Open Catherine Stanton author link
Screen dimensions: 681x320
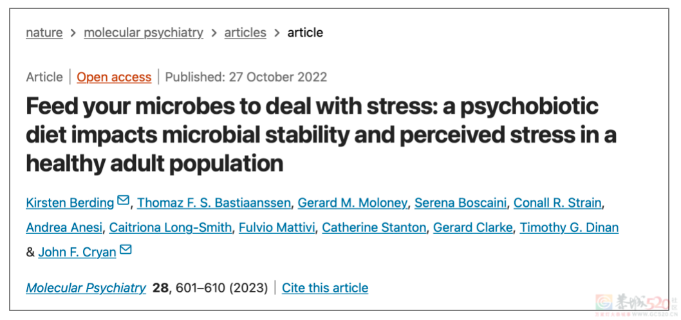[374, 227]
